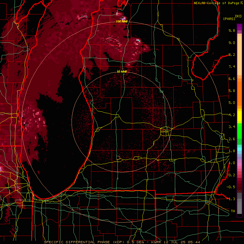Click the TH threshold label on the scale
244x244 pixels.
coord(233,211)
